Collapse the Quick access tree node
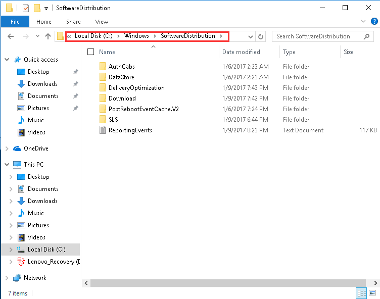 pos(7,60)
